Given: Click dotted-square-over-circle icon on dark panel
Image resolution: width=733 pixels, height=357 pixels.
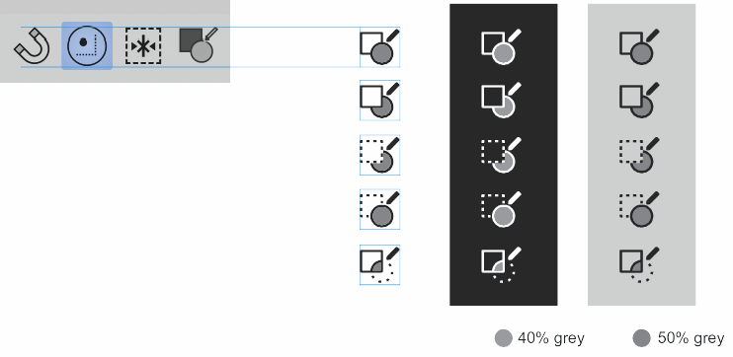Looking at the screenshot, I should click(x=502, y=155).
